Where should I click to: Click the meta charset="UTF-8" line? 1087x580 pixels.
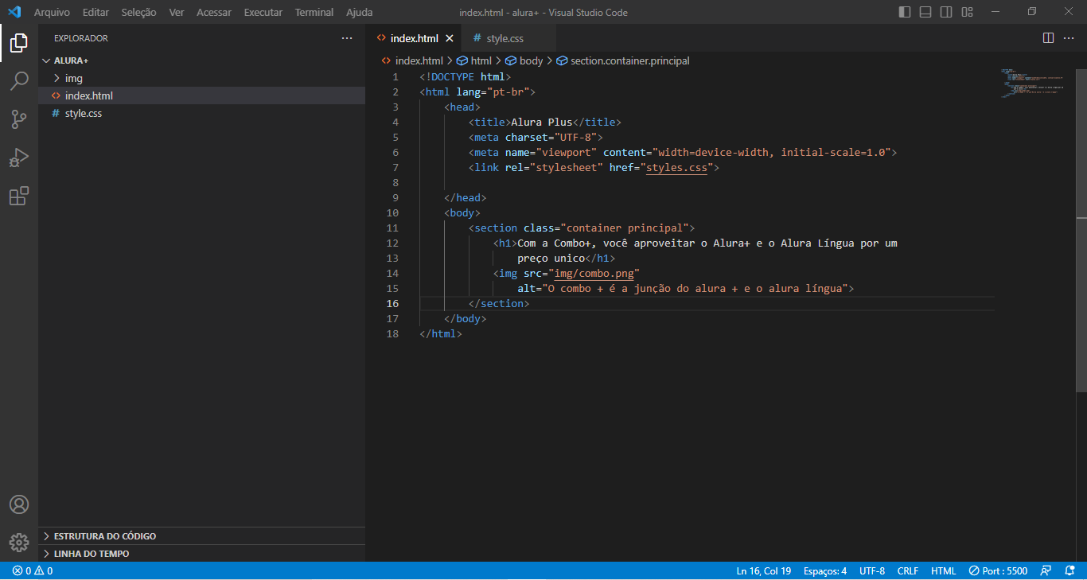[536, 138]
